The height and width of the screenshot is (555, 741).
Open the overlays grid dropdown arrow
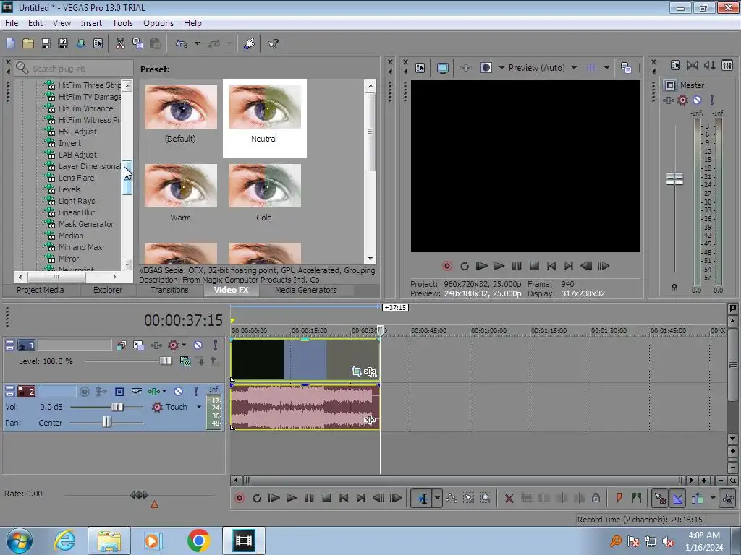pyautogui.click(x=606, y=68)
